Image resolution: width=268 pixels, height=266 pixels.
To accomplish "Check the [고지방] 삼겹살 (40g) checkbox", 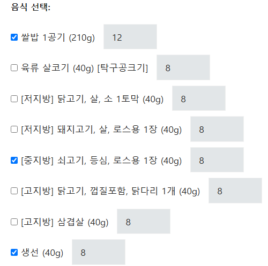I will coord(14,222).
